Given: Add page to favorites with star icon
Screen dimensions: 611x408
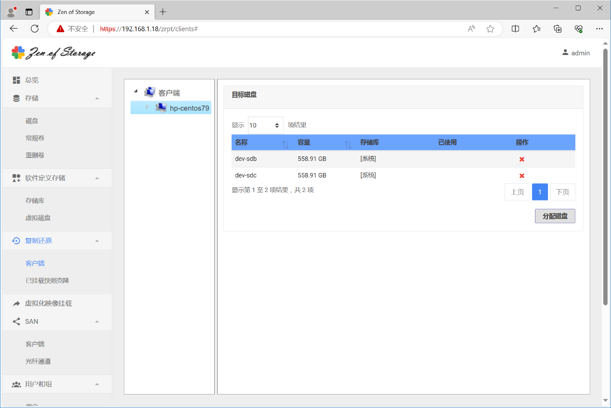Looking at the screenshot, I should point(490,29).
